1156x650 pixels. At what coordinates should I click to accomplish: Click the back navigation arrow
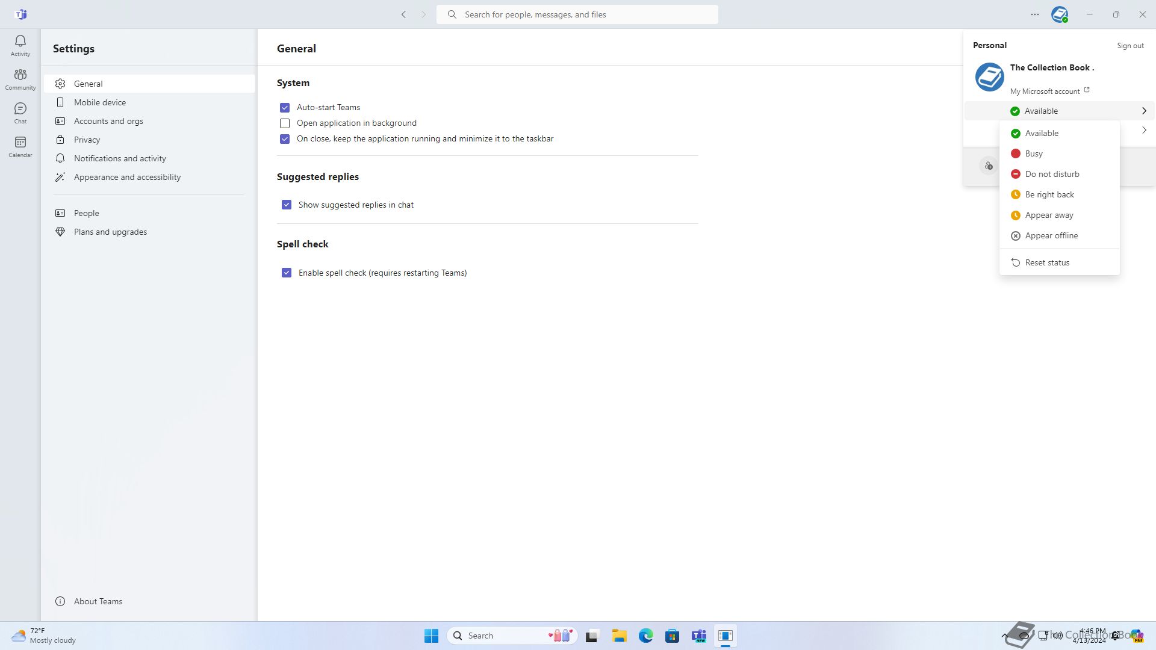403,14
